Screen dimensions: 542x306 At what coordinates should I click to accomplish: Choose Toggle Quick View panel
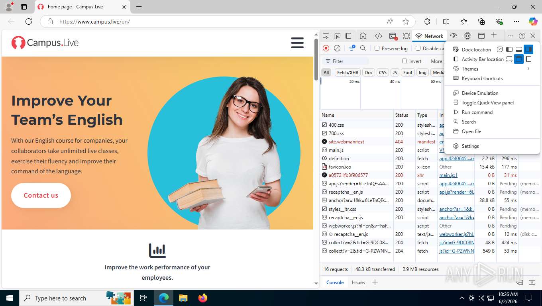click(492, 102)
